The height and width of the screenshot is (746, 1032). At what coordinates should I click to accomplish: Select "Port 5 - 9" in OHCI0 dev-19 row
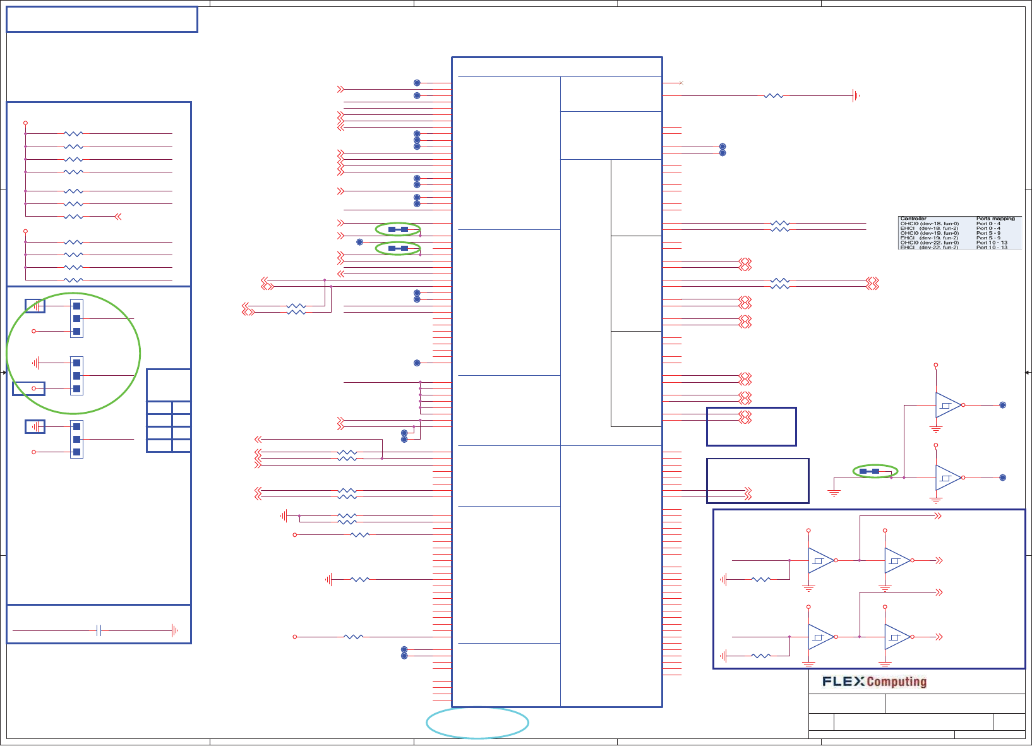pos(988,233)
